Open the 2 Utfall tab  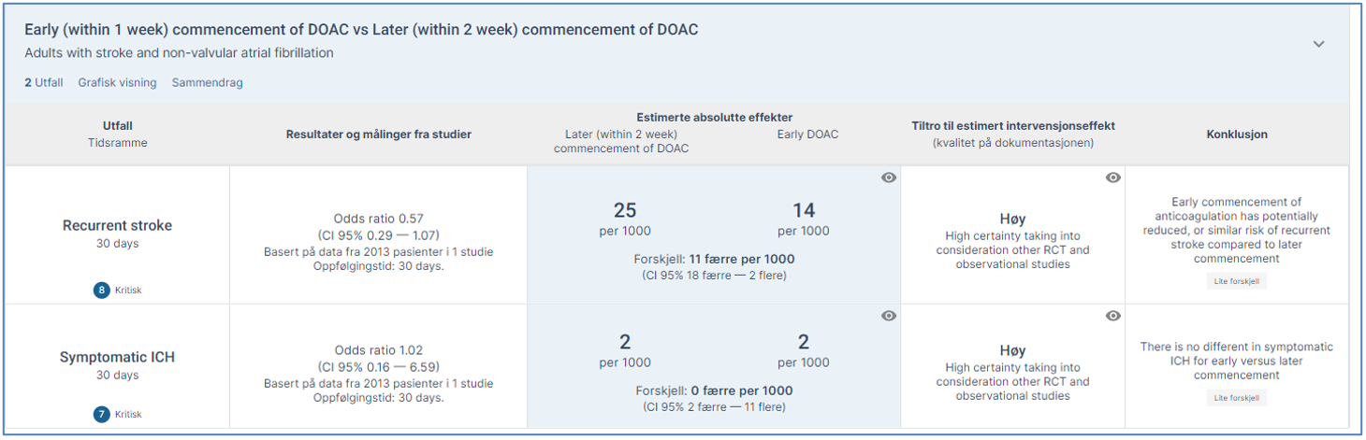44,82
